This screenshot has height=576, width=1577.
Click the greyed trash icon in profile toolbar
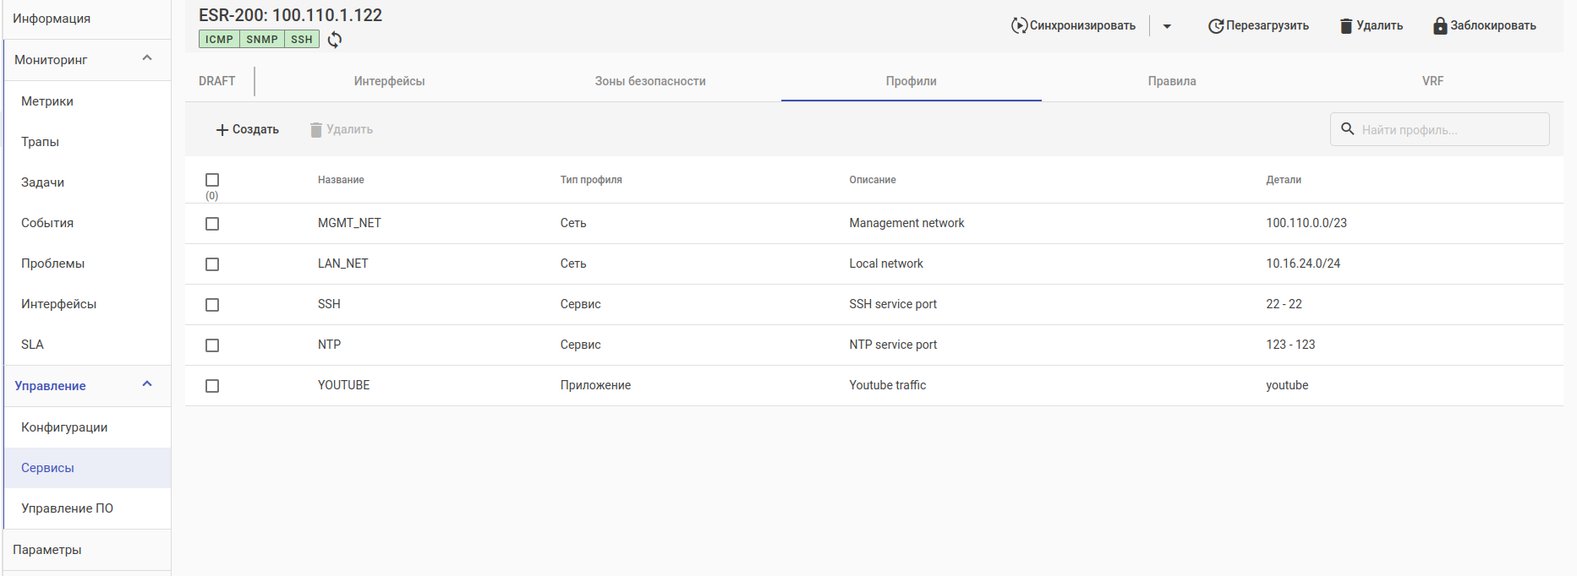pos(316,130)
